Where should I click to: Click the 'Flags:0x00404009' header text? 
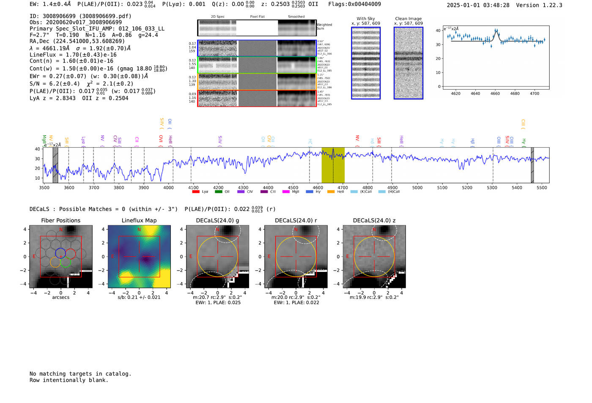point(354,4)
